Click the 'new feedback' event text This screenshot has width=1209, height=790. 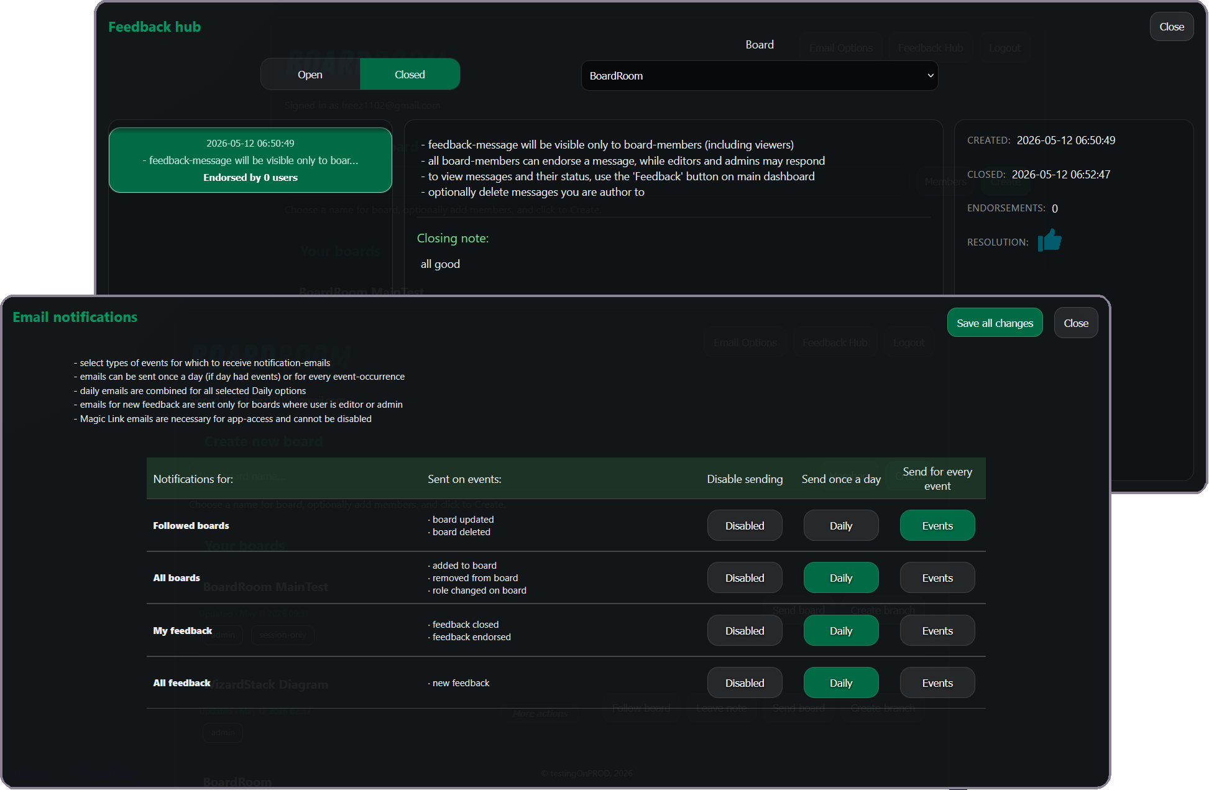click(x=461, y=683)
